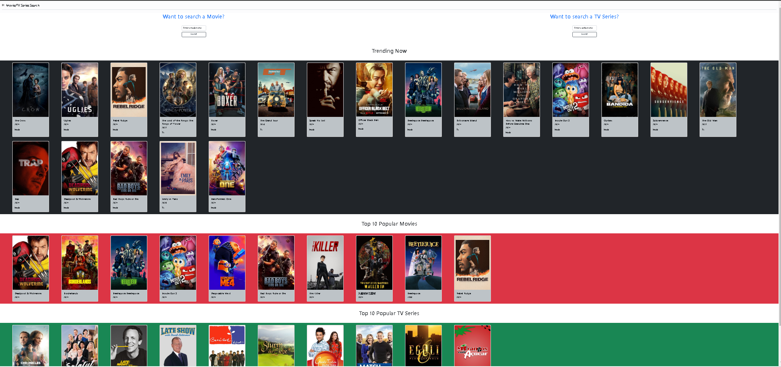
Task: Click the 'Borderlands' title text under its poster
Action: (x=71, y=293)
